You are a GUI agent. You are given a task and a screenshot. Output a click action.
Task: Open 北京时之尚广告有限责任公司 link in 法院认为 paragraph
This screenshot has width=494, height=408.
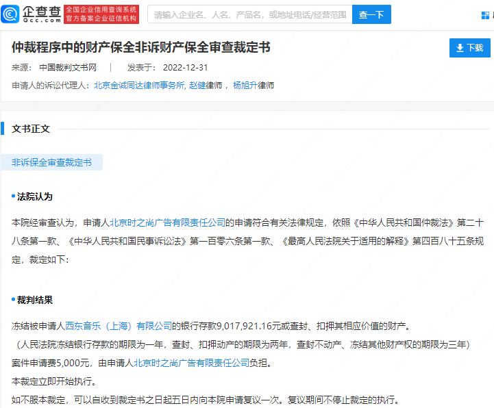167,223
